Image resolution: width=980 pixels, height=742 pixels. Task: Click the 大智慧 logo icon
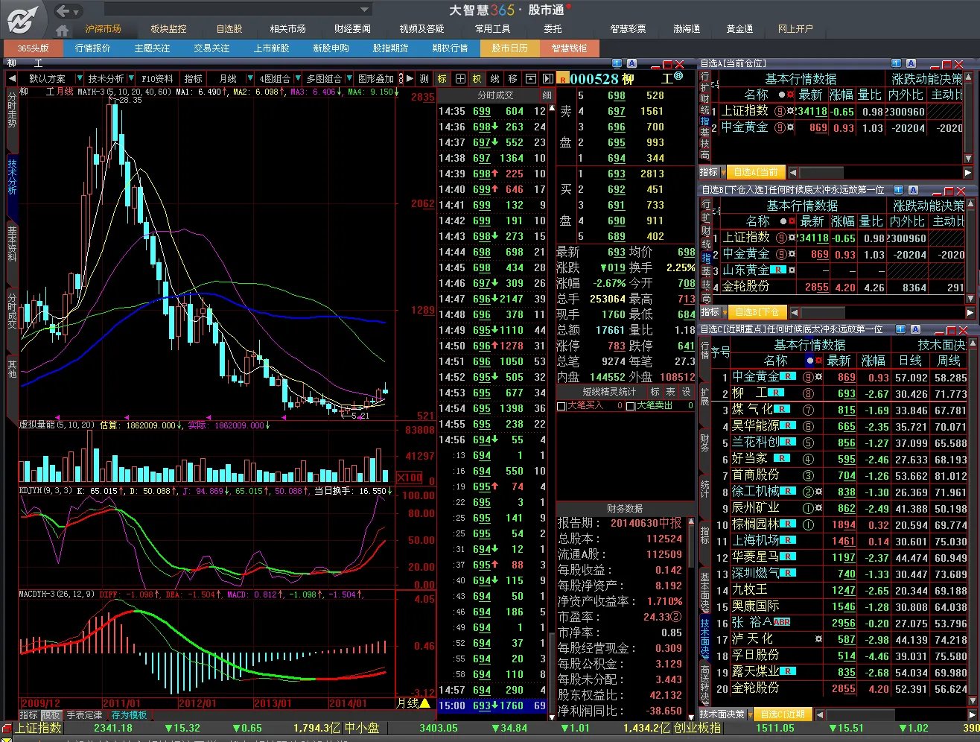pos(22,19)
